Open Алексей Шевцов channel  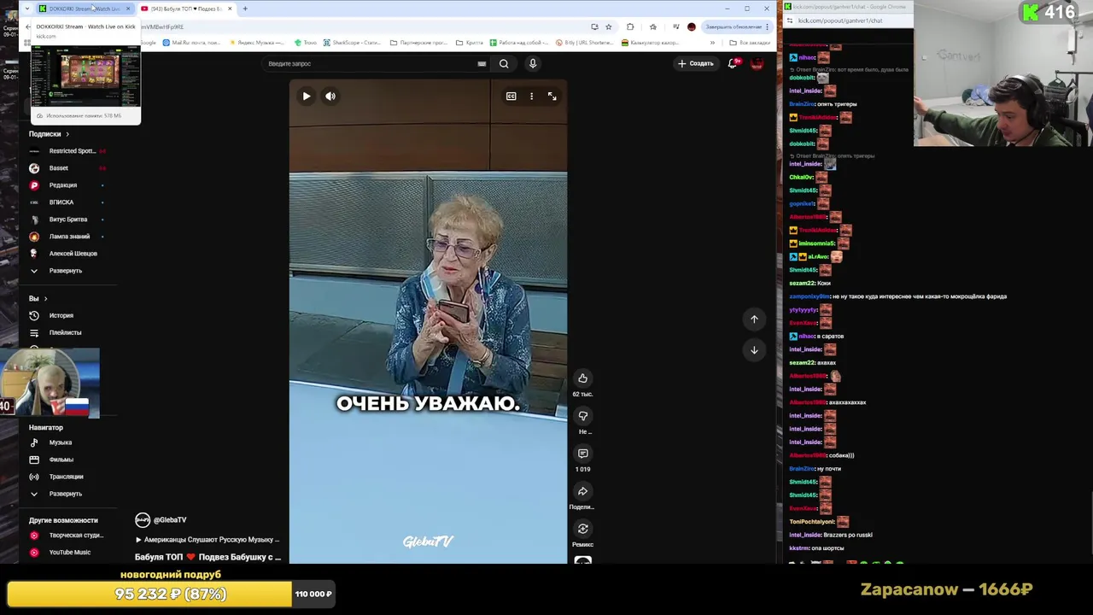pyautogui.click(x=67, y=254)
